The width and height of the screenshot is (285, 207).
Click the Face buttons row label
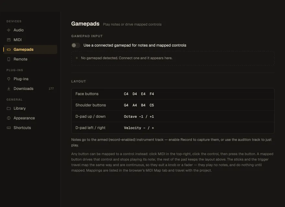[87, 94]
